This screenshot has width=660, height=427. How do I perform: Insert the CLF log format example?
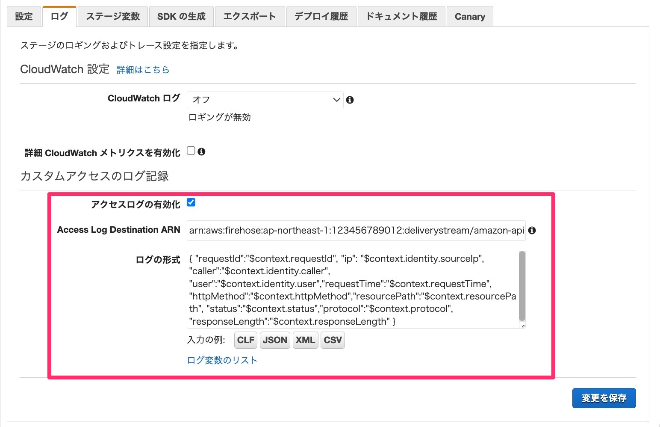point(245,340)
